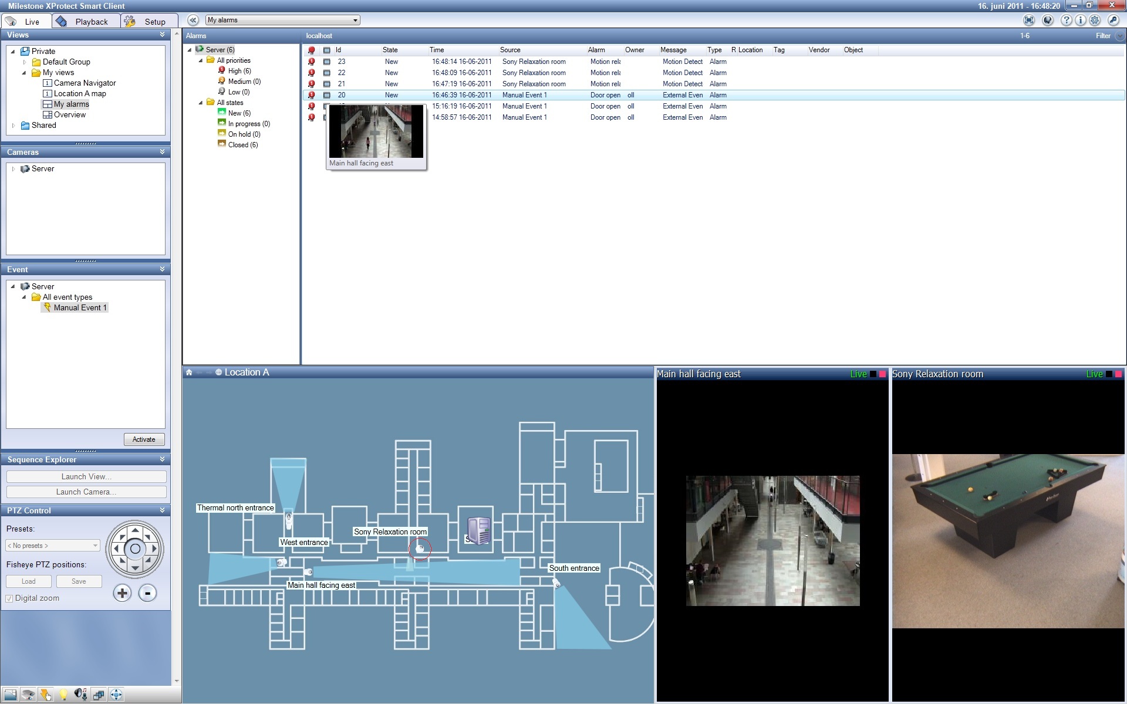
Task: Click the cameras icon in bottom-left toolbar
Action: click(x=28, y=695)
